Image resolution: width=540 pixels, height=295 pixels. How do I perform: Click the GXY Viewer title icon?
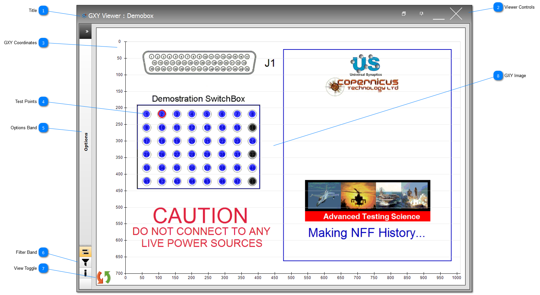(84, 16)
